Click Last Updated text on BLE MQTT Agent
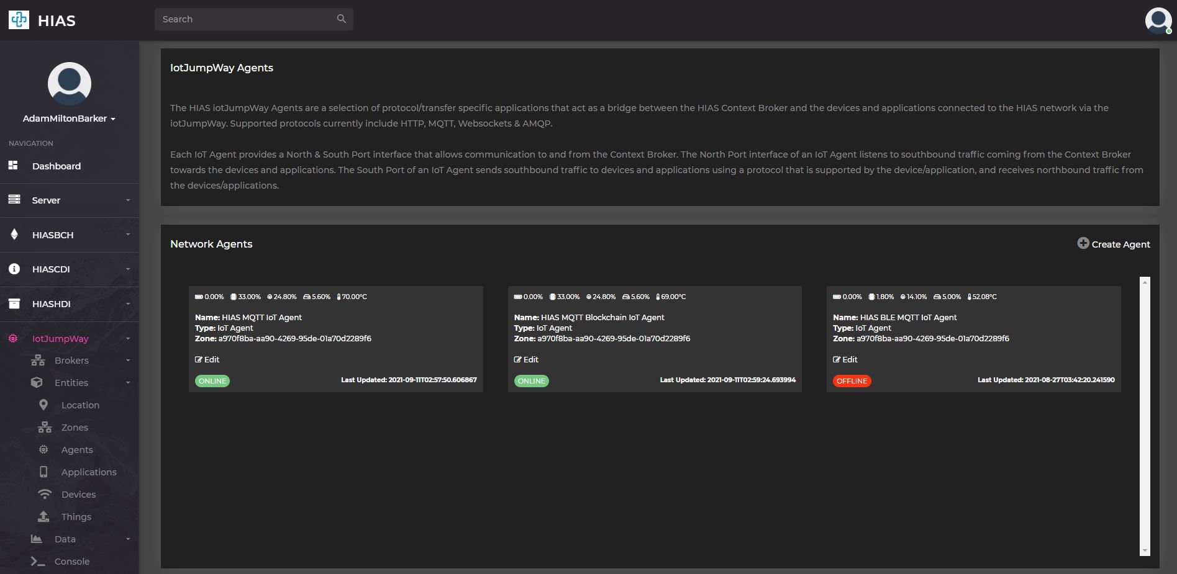The height and width of the screenshot is (574, 1177). (1046, 380)
